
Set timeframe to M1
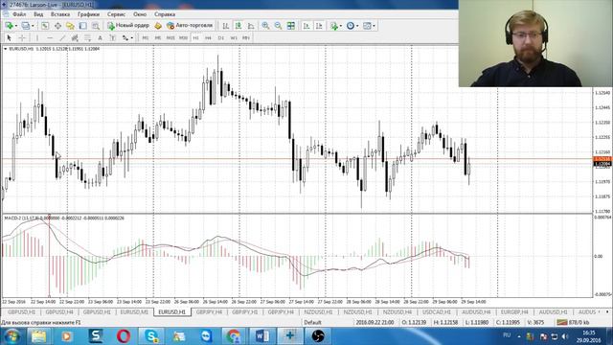[x=145, y=38]
